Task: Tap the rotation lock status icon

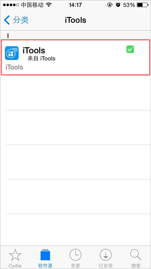Action: tap(109, 5)
